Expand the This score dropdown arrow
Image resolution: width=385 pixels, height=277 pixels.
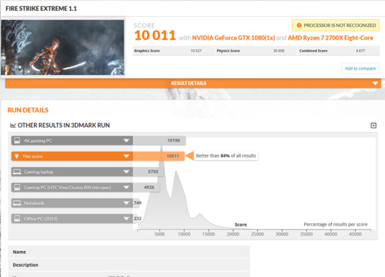click(x=126, y=155)
